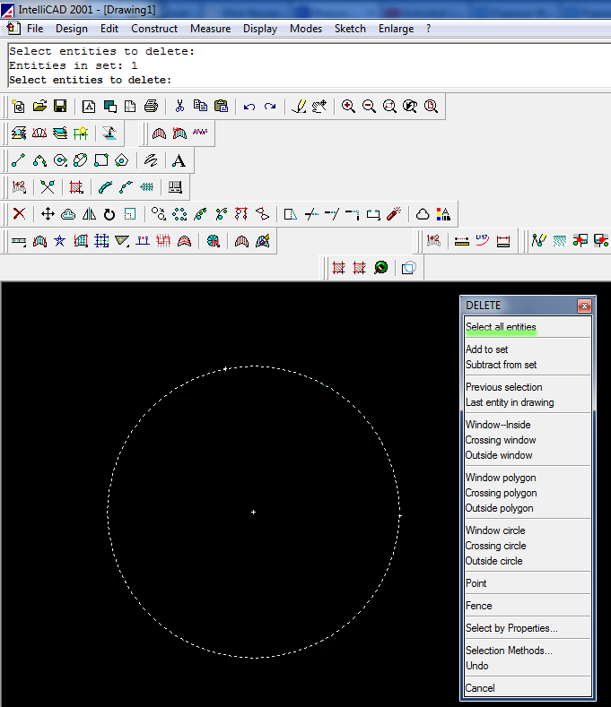
Task: Click the Save drawing icon
Action: pyautogui.click(x=60, y=107)
